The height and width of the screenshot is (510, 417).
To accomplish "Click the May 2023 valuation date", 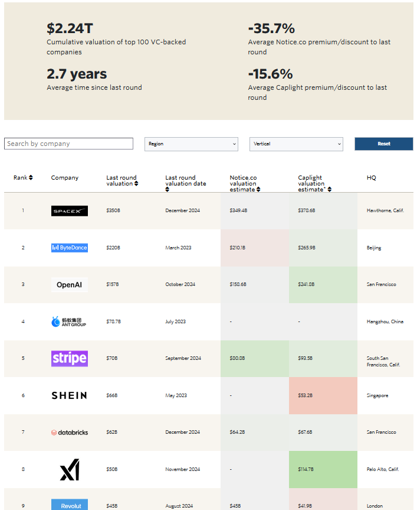I will pos(176,395).
